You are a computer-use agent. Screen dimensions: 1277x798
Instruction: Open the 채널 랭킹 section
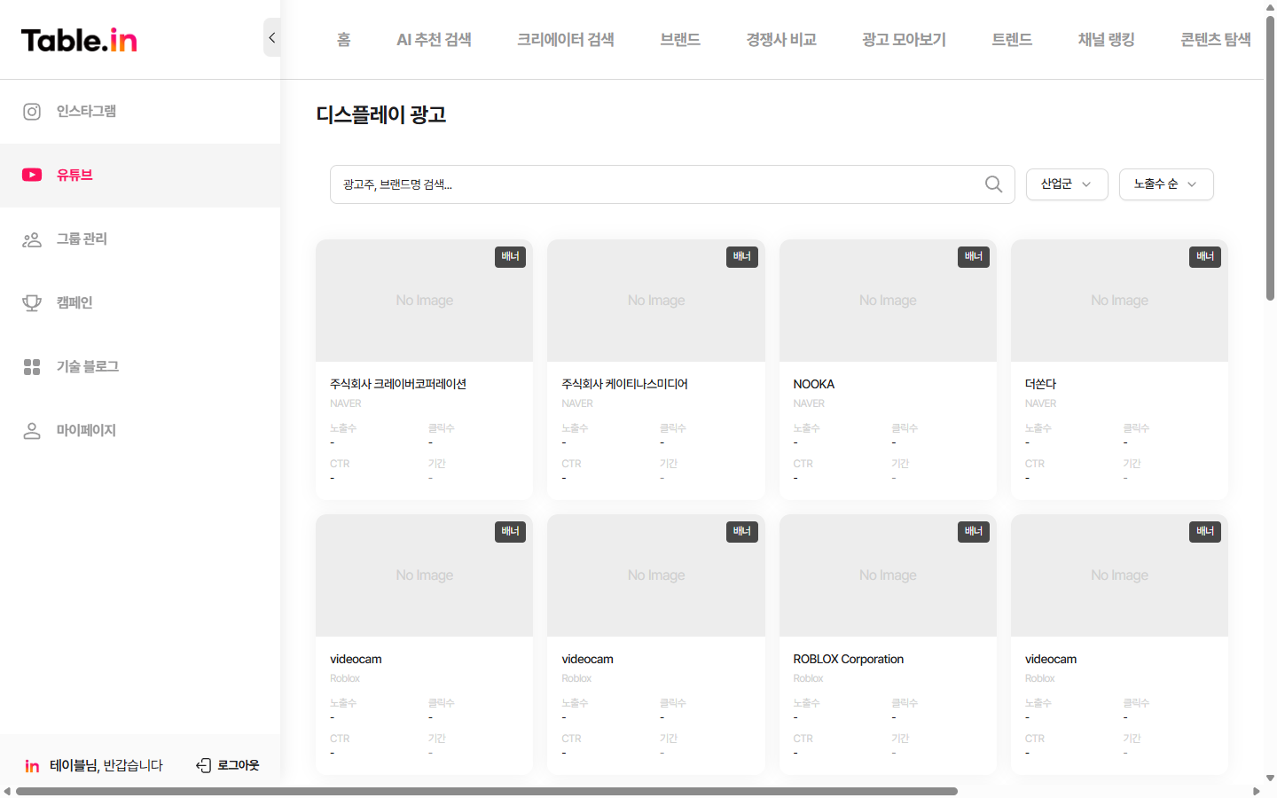[x=1106, y=39]
